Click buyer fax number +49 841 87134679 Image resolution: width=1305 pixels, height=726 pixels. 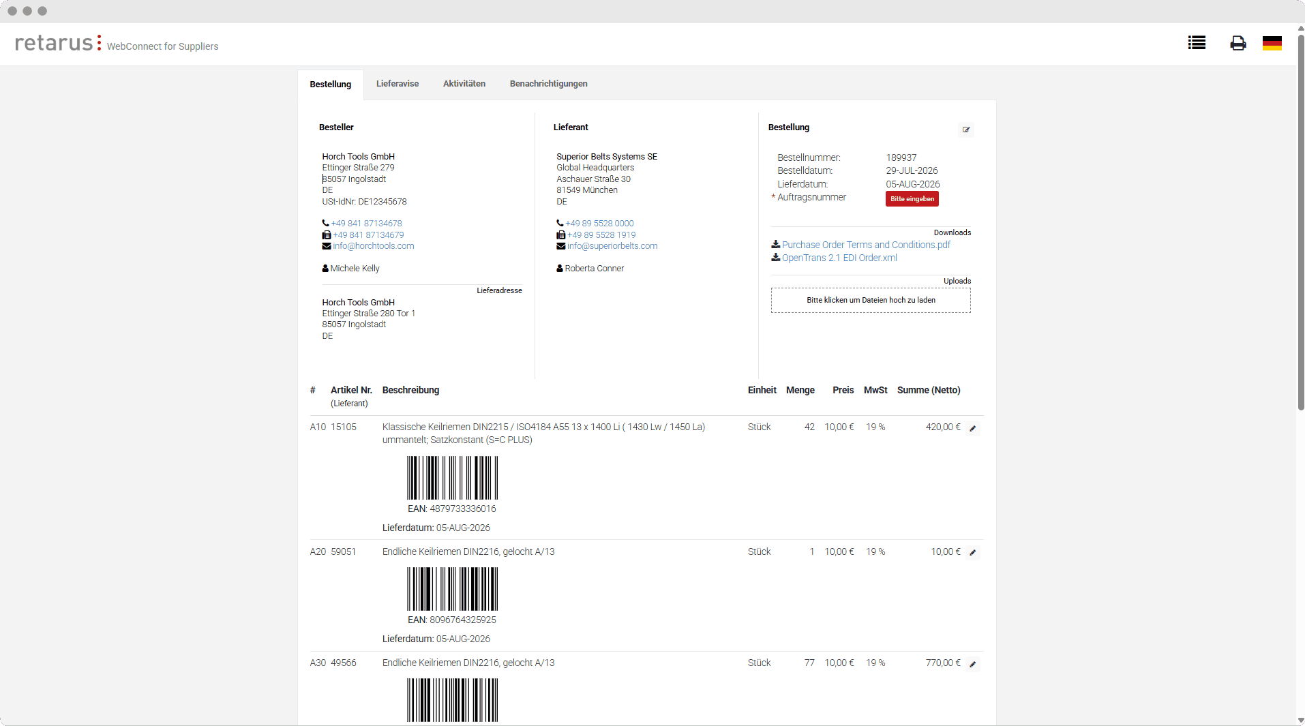[x=368, y=235]
